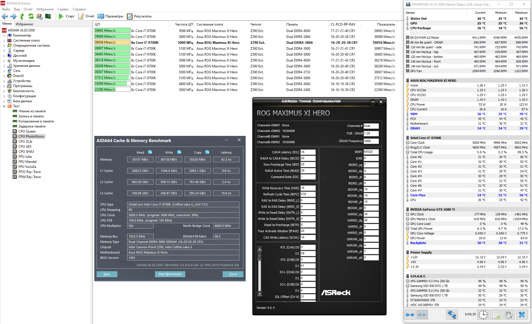532x324 pixels.
Task: Expand the Мультимедиа tree node
Action: click(x=4, y=61)
